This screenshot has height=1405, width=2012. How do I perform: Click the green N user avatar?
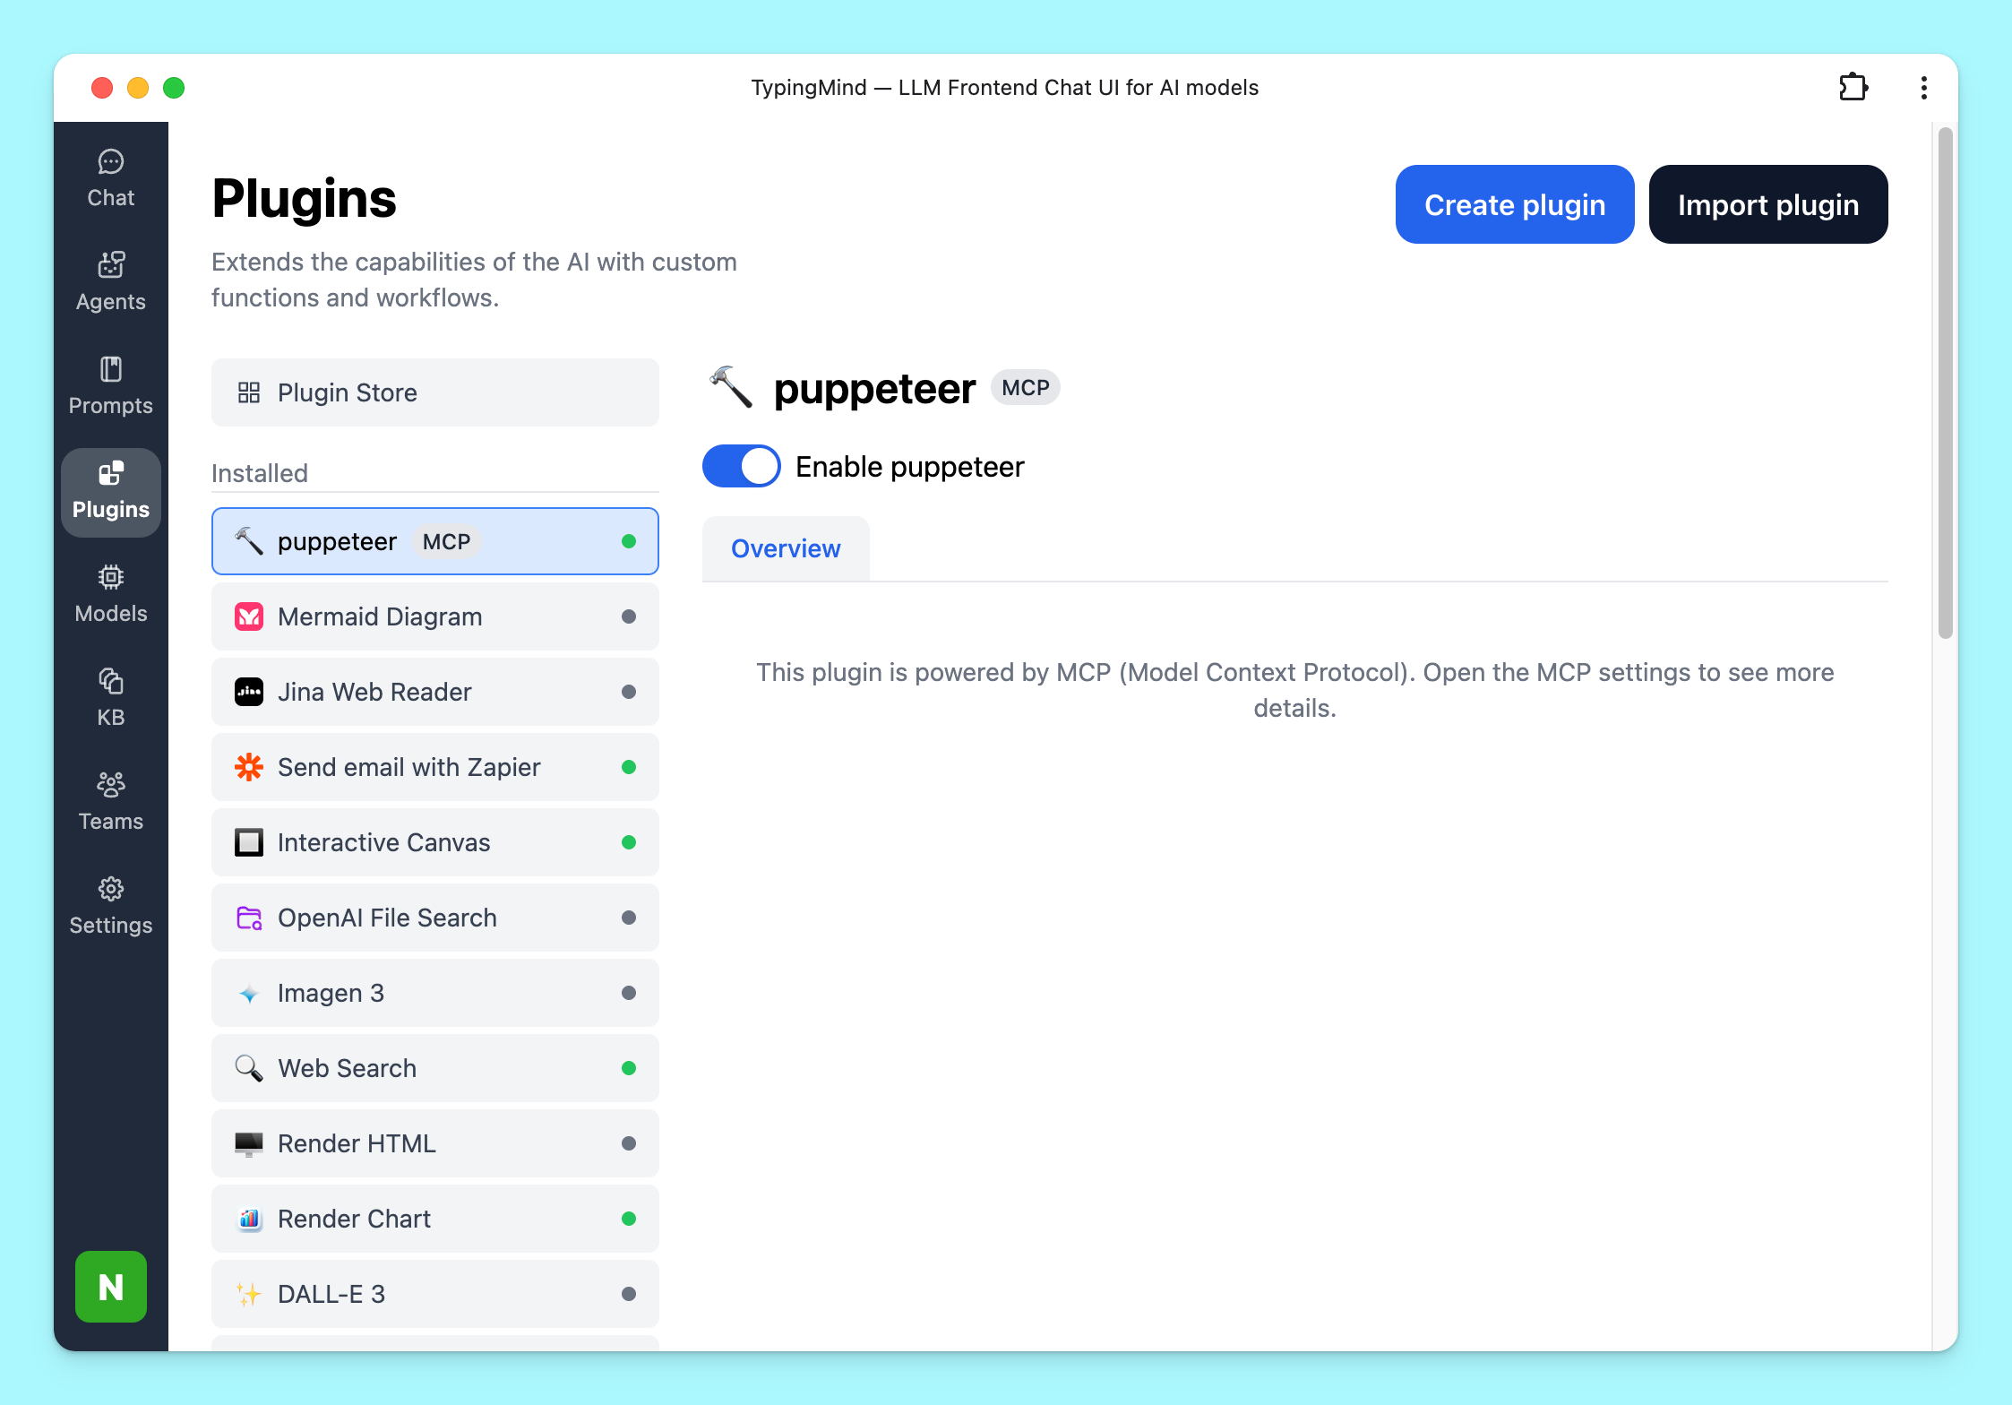[x=111, y=1287]
